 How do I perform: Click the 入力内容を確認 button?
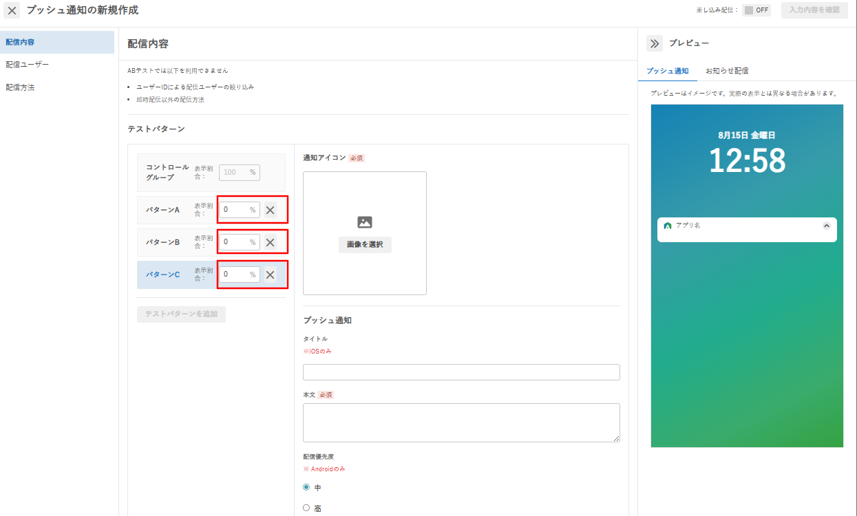(814, 10)
